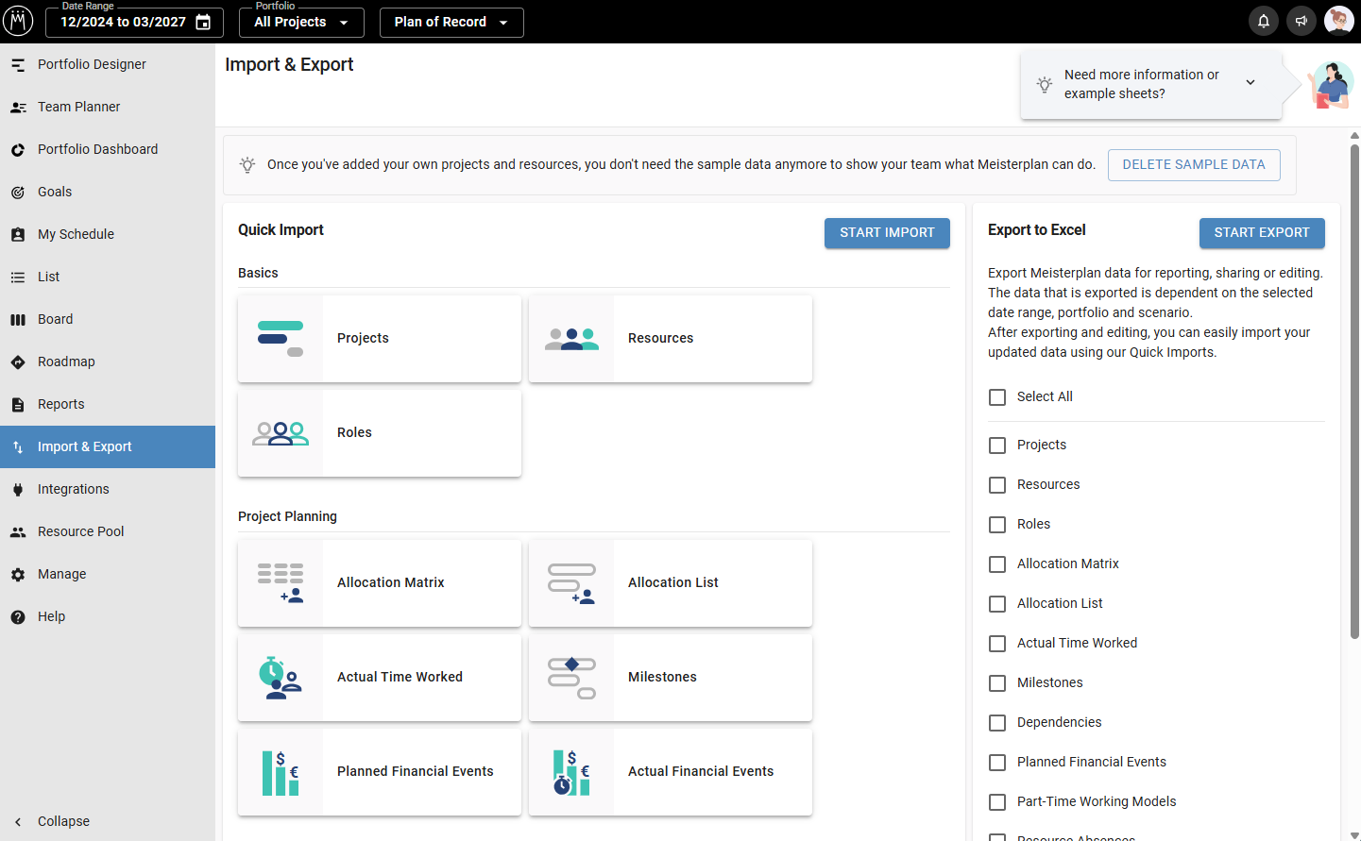
Task: Click the Actual Financial Events card icon
Action: [x=571, y=772]
